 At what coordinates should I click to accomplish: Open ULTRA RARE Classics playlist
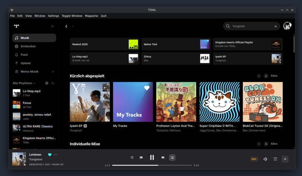34,128
